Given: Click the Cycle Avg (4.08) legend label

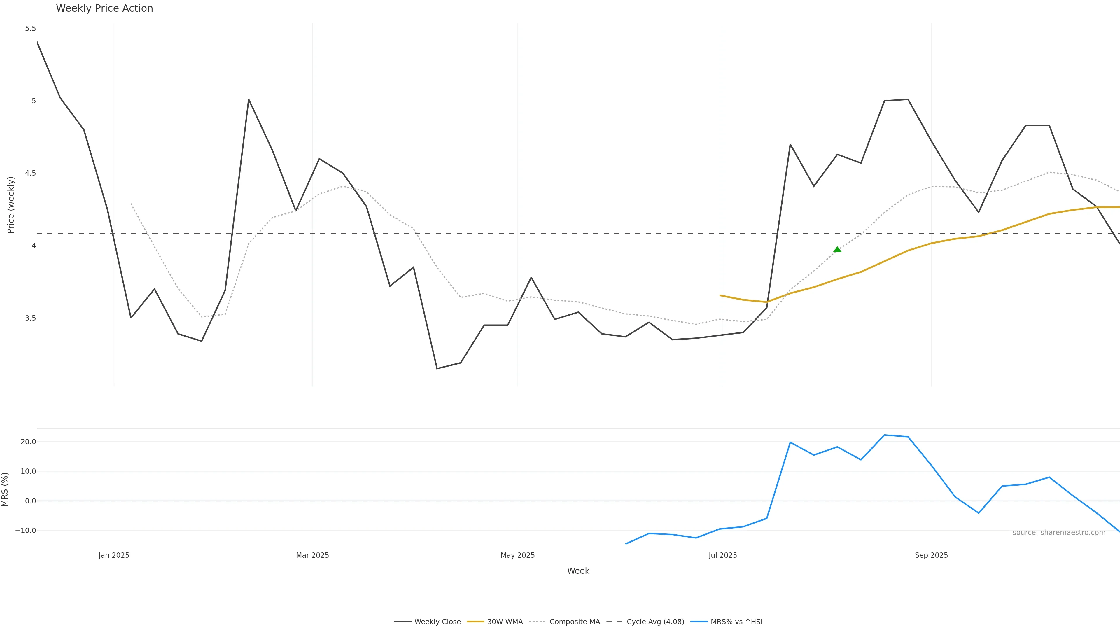Looking at the screenshot, I should pos(655,622).
